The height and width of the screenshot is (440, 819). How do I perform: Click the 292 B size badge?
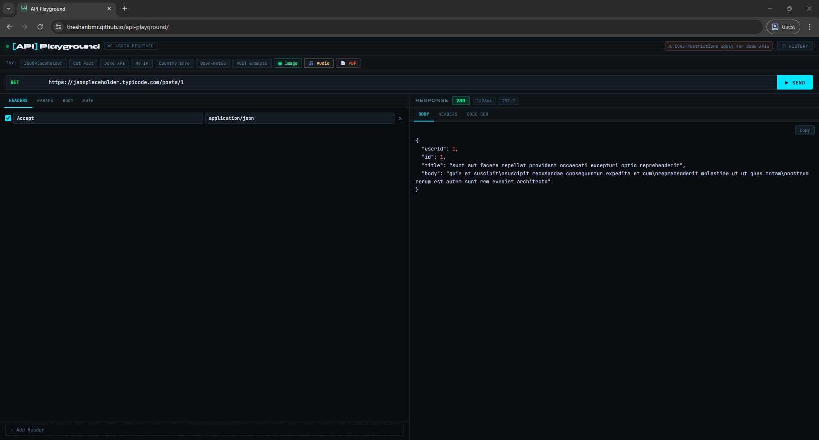click(508, 101)
